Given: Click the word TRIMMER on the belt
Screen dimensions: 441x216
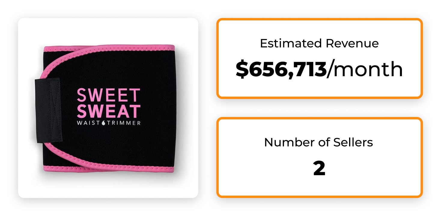Looking at the screenshot, I should tap(123, 123).
